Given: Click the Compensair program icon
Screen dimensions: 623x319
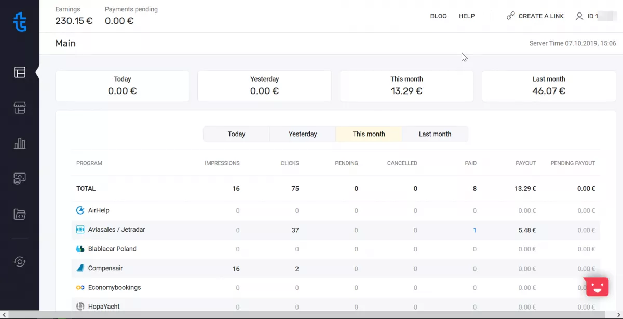Looking at the screenshot, I should tap(80, 268).
